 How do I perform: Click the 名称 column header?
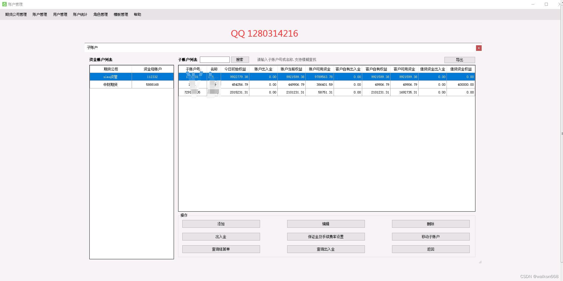tap(214, 69)
